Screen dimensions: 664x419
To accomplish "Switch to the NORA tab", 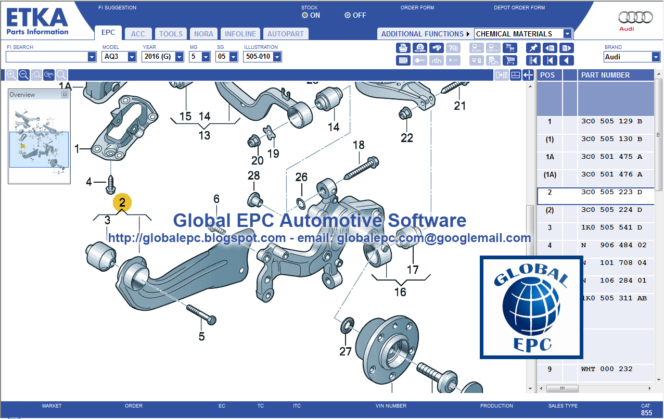I will (x=203, y=34).
